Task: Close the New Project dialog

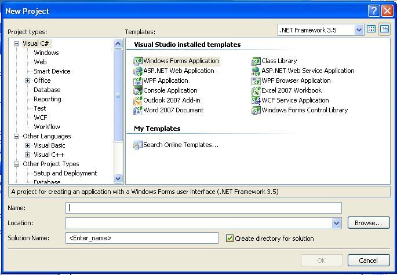Action: (387, 11)
